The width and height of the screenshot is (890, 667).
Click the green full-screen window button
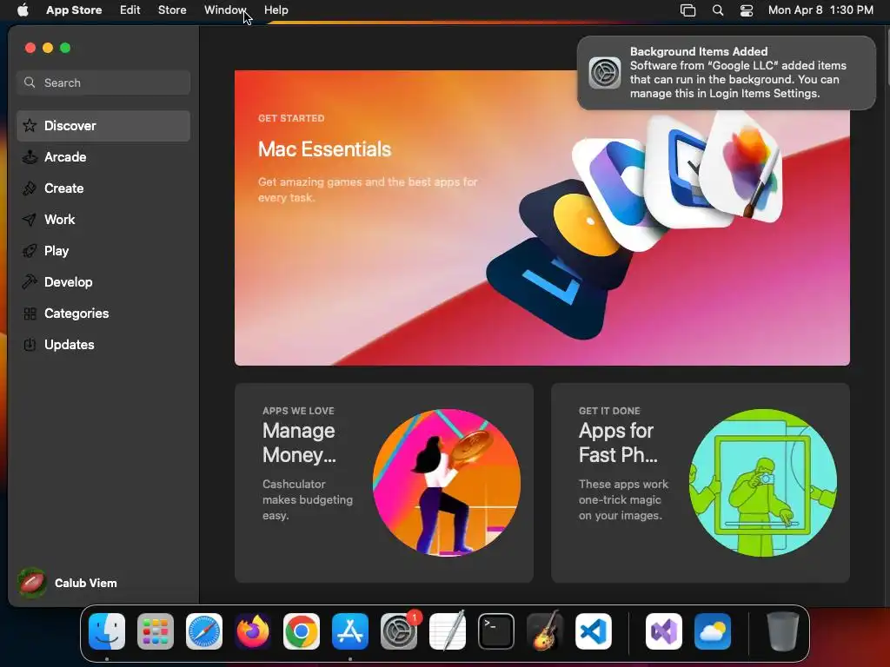(65, 48)
